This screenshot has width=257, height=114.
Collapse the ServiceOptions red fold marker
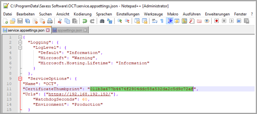tap(20, 79)
